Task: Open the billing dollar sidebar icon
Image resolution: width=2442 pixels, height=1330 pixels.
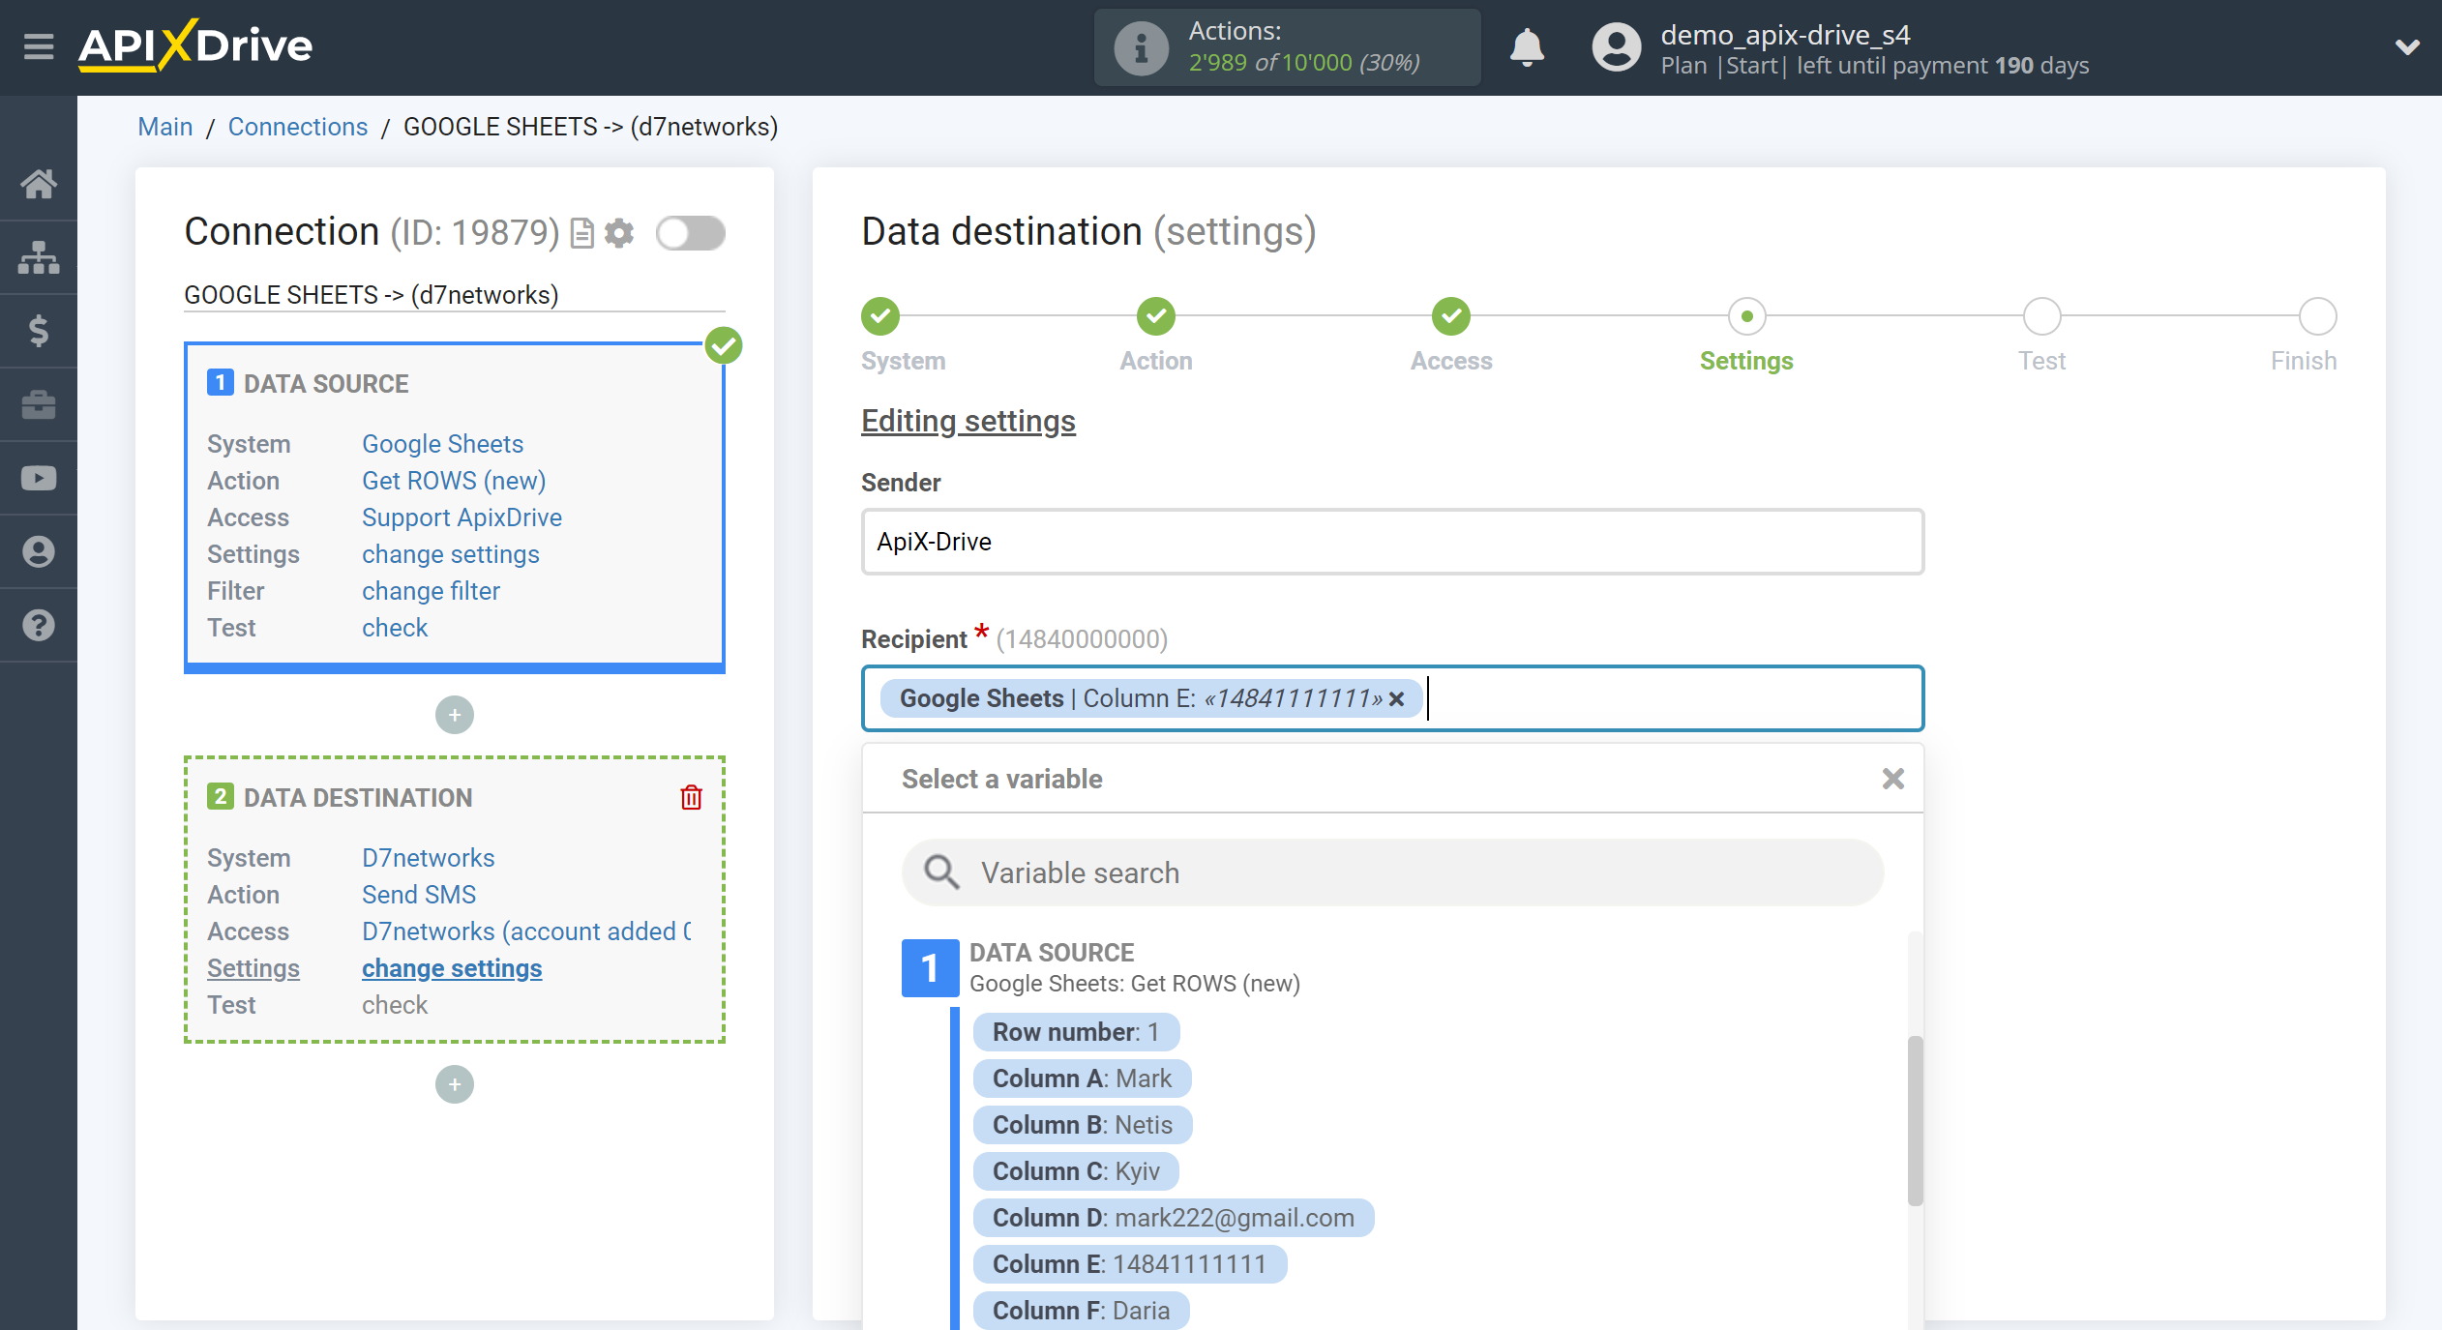Action: point(39,331)
